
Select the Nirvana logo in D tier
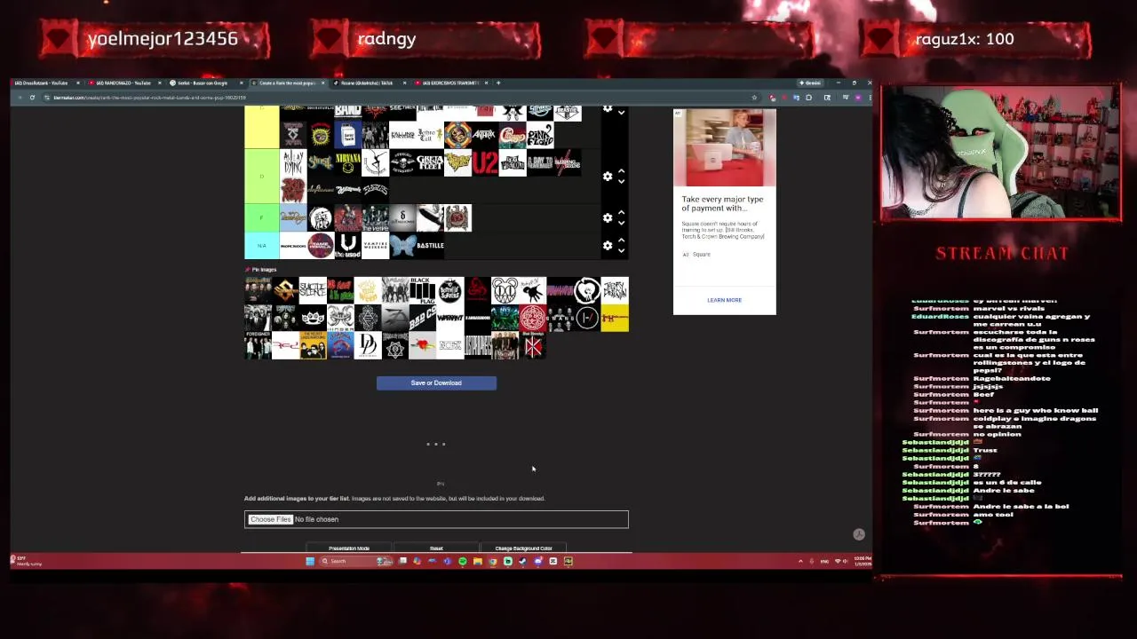click(348, 162)
